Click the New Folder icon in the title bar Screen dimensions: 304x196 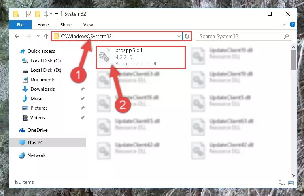[x=38, y=14]
